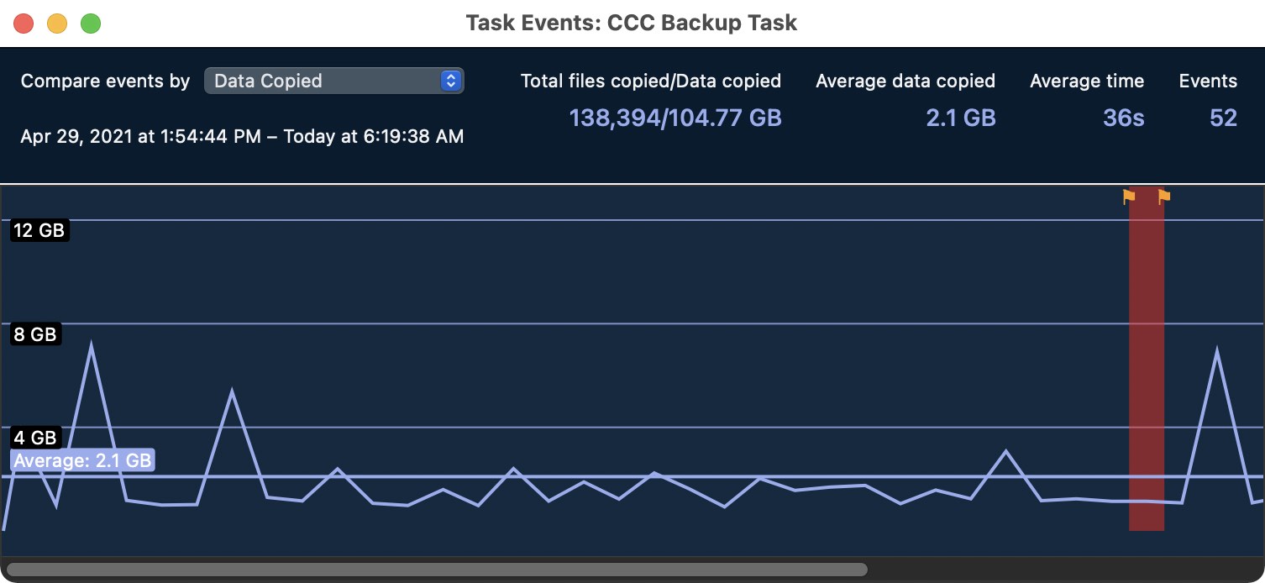Click the Events heading
The image size is (1265, 583).
point(1208,81)
